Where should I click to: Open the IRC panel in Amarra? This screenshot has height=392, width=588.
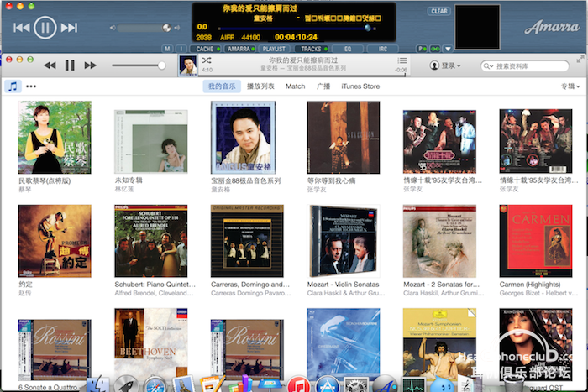tap(382, 49)
